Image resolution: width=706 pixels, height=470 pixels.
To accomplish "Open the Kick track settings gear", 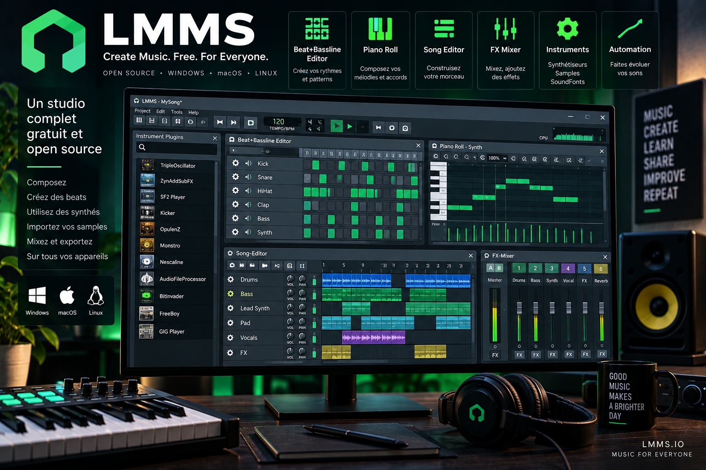I will (x=235, y=163).
